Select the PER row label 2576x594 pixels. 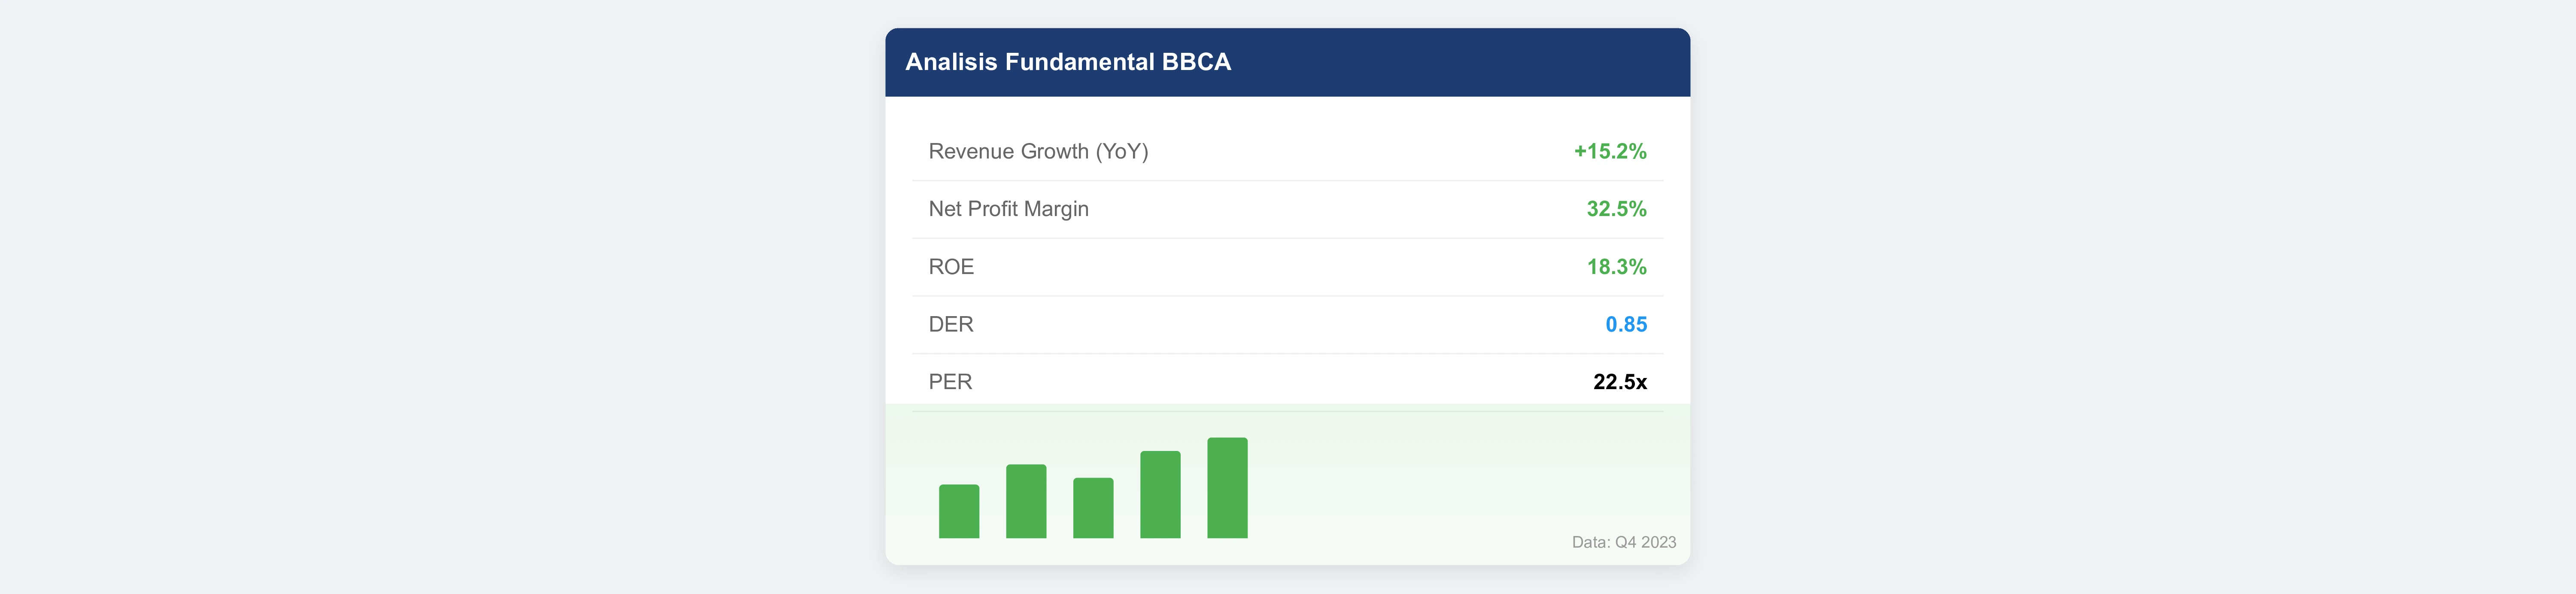click(x=950, y=382)
